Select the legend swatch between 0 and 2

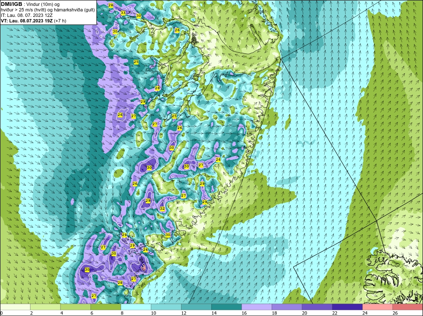pyautogui.click(x=15, y=307)
